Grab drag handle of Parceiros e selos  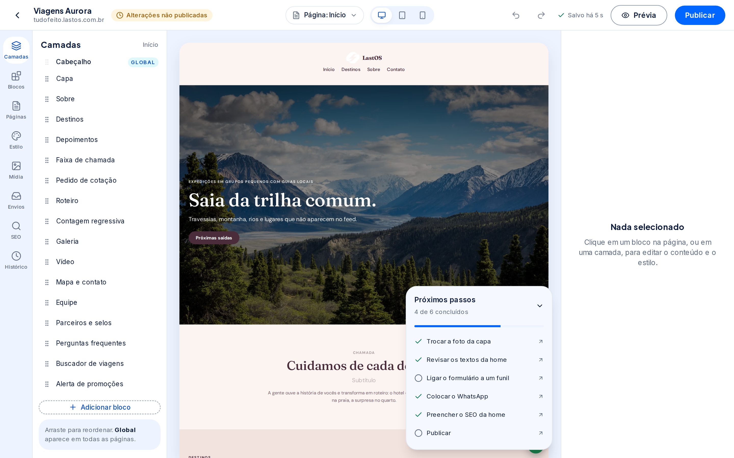(x=47, y=323)
